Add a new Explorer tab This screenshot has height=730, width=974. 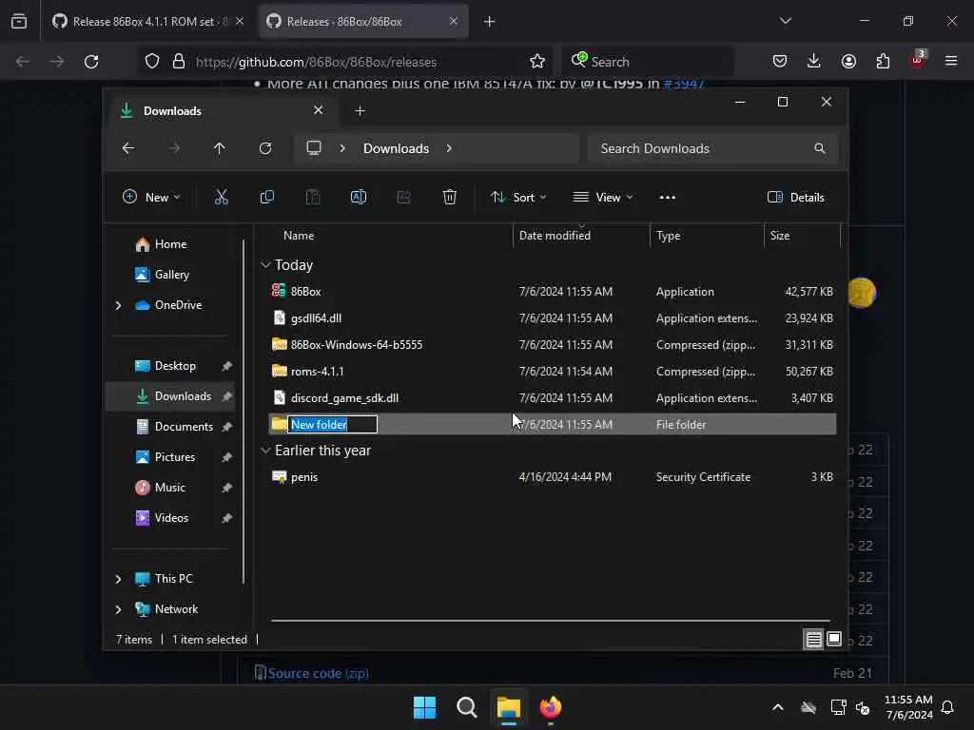[360, 111]
